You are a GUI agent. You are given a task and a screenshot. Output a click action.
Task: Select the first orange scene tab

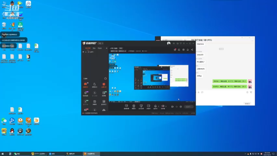[x=88, y=48]
